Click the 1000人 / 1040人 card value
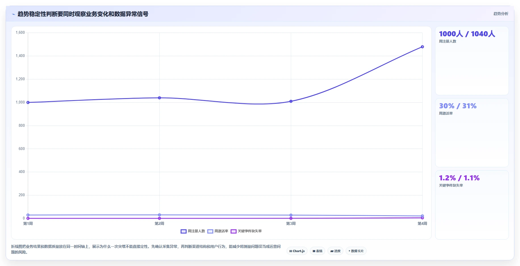 point(467,34)
